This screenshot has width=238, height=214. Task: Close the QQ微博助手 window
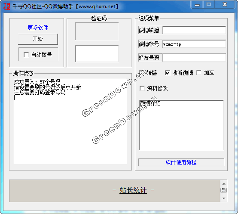pyautogui.click(x=225, y=5)
